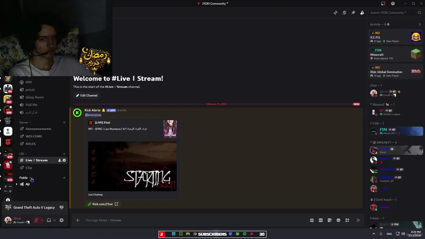Image resolution: width=425 pixels, height=239 pixels.
Task: Add a server with the plus icon
Action: pos(8,200)
